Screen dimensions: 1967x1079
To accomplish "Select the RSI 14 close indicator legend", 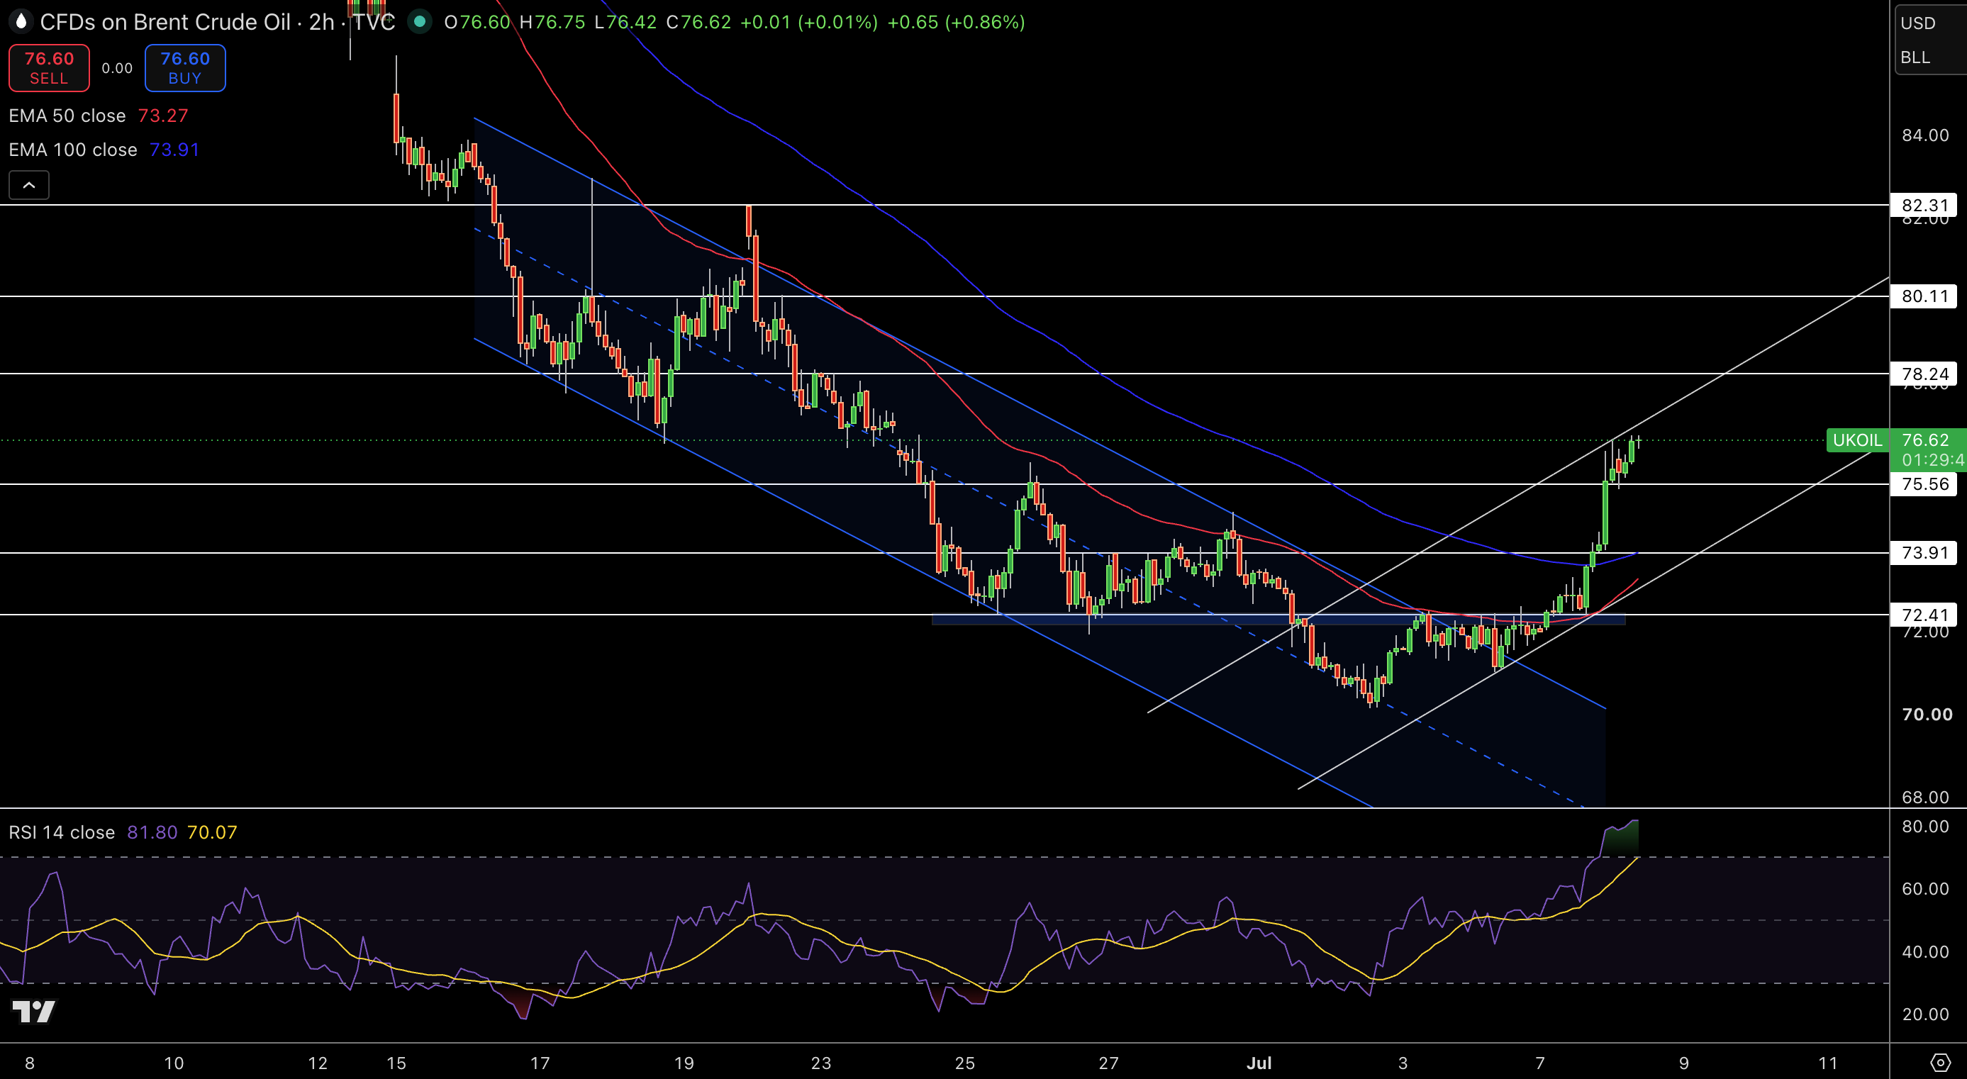I will 62,832.
